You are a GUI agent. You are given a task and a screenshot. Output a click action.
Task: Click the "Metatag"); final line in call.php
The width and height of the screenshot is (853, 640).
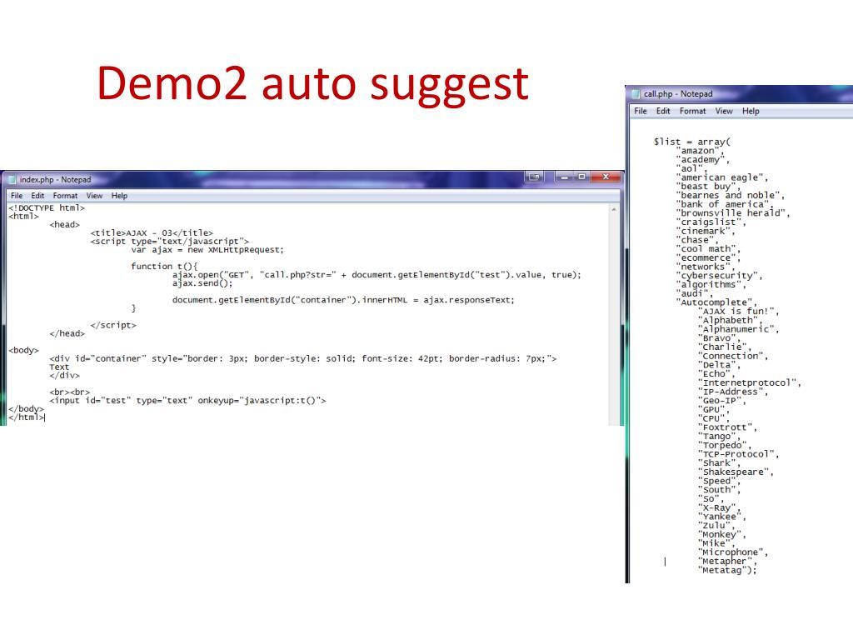tap(727, 570)
